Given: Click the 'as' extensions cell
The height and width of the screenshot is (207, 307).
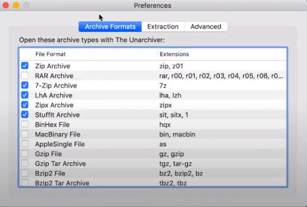Looking at the screenshot, I should coord(163,144).
